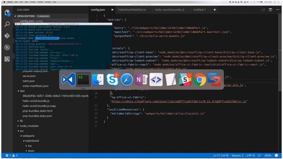
Task: Open the Debug view in activity bar
Action: point(7,47)
